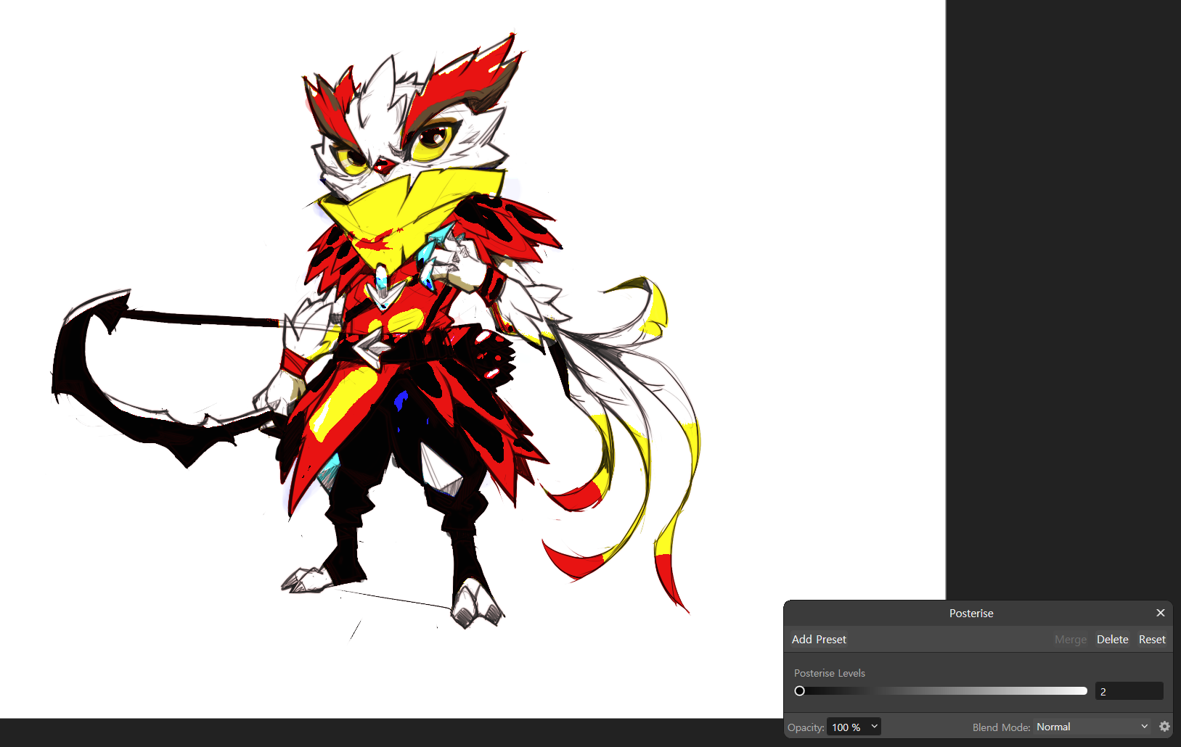Click Add Preset in Posterise panel

(819, 640)
